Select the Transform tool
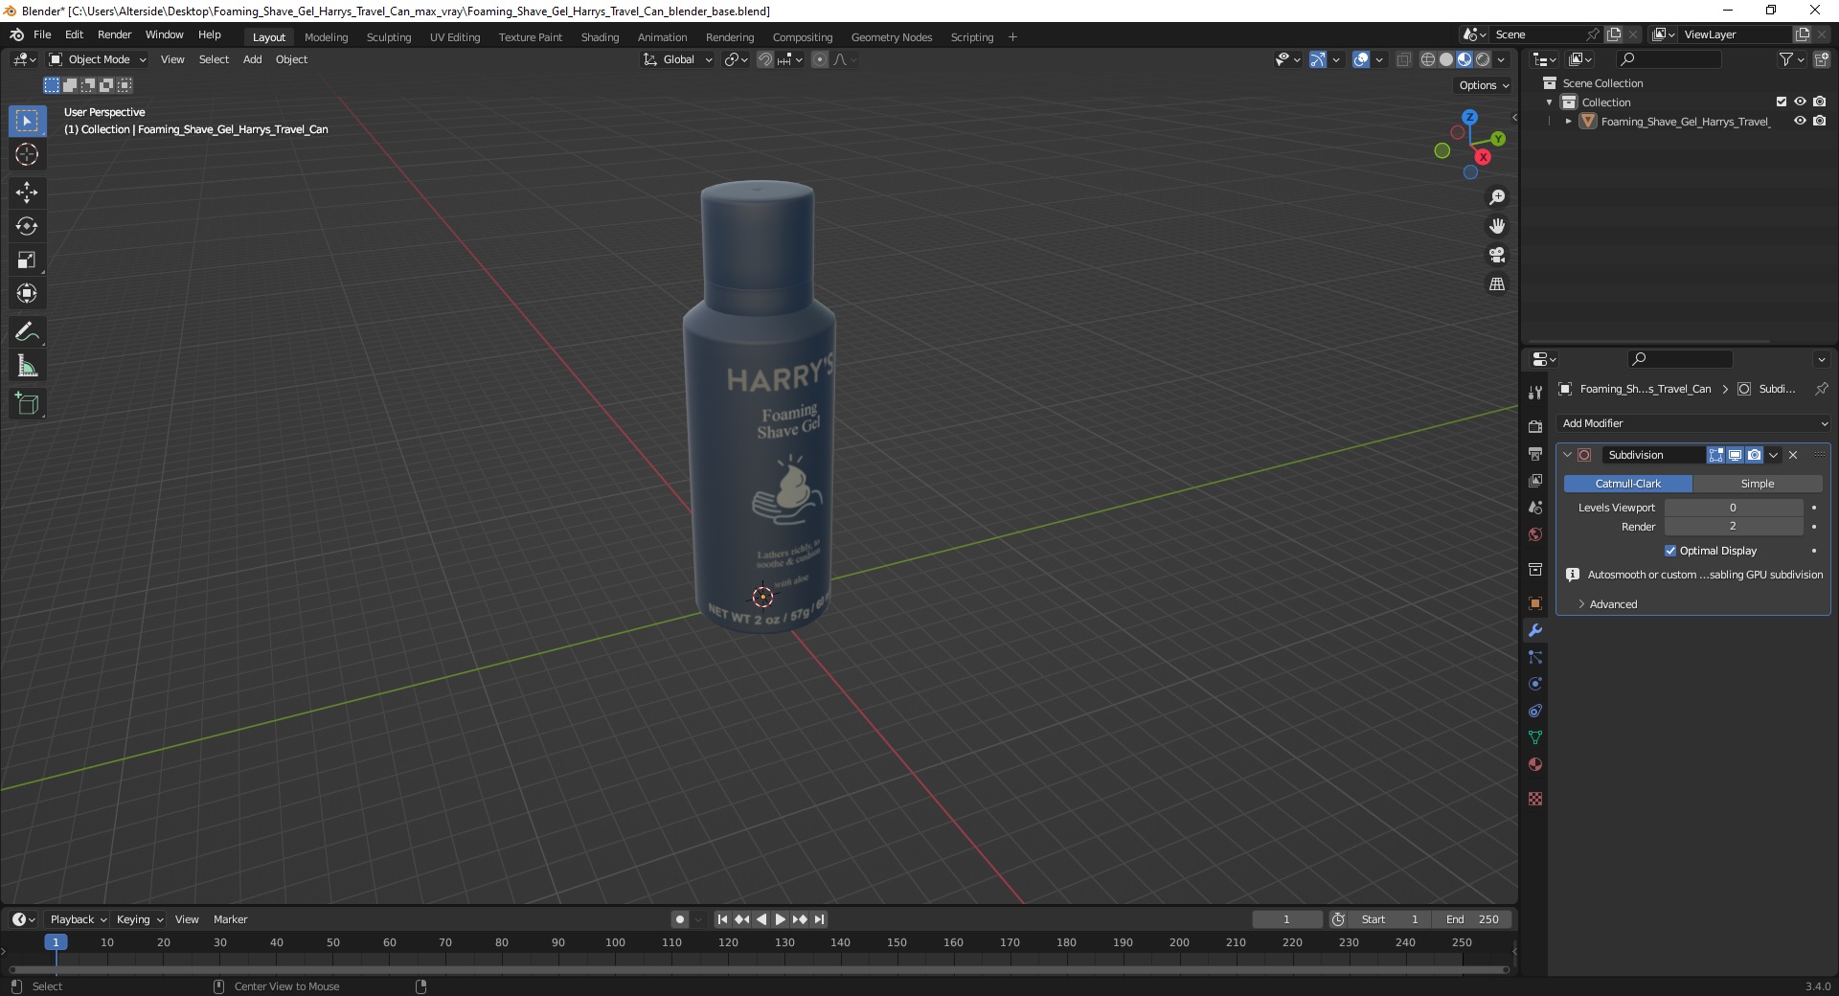This screenshot has width=1839, height=996. click(27, 293)
